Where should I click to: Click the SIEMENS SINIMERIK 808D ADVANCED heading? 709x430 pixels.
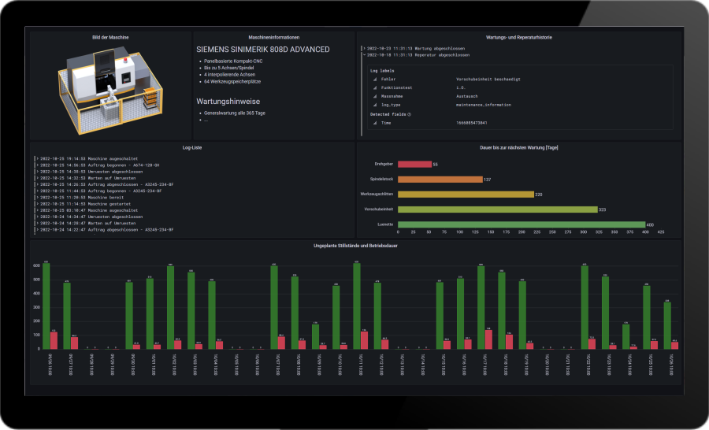262,50
